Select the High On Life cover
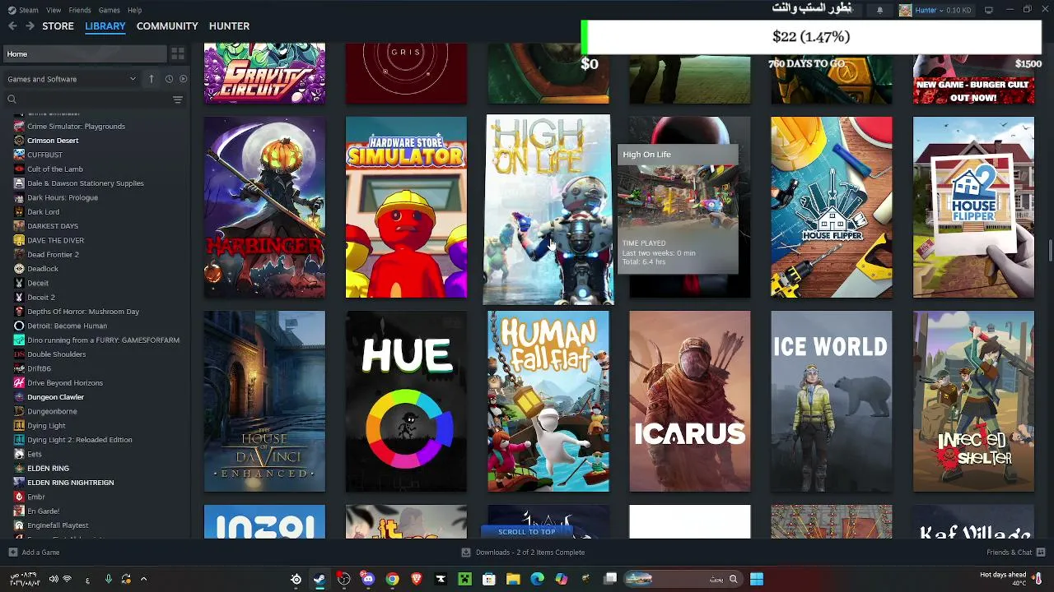This screenshot has width=1054, height=592. (548, 210)
